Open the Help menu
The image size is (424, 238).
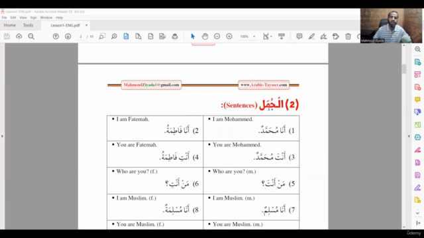(x=59, y=18)
